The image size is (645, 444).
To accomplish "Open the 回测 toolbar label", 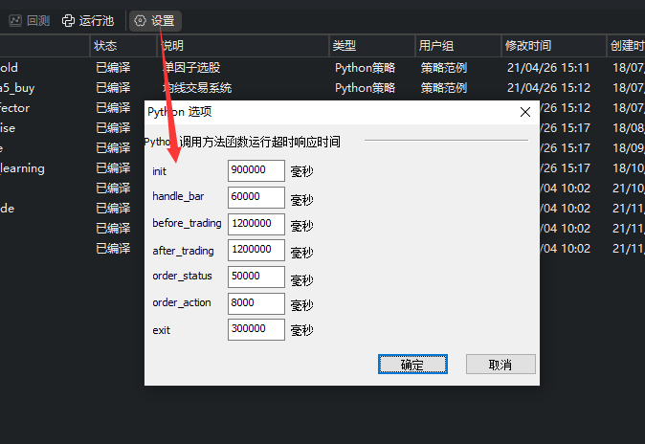I will pyautogui.click(x=38, y=21).
